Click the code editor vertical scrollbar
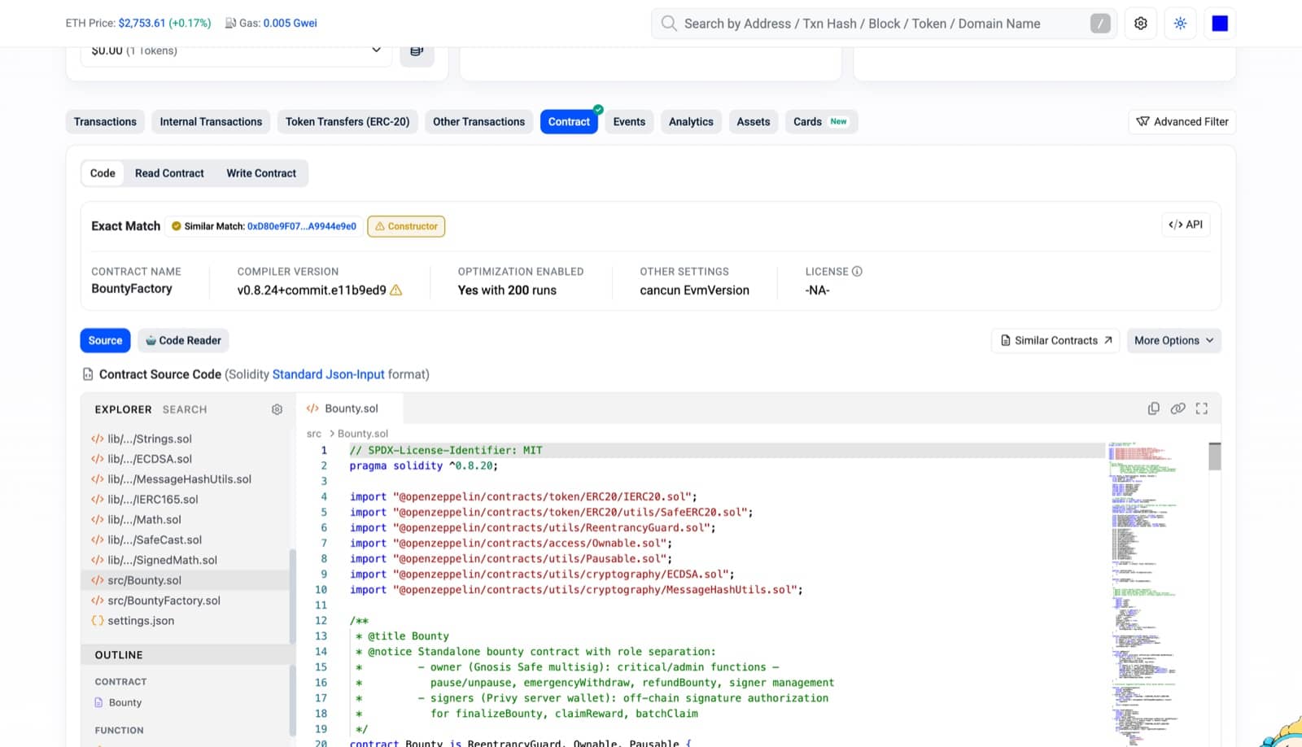 click(x=1215, y=456)
